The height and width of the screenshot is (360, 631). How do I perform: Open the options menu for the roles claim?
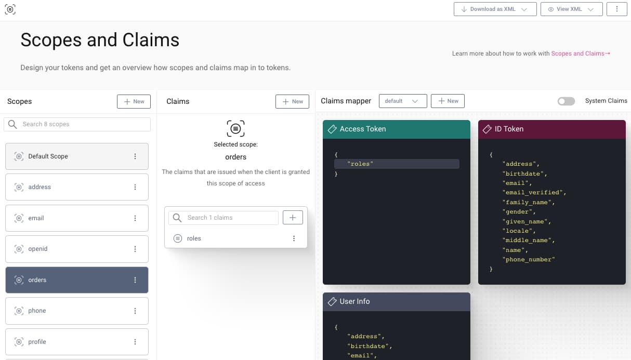[294, 238]
